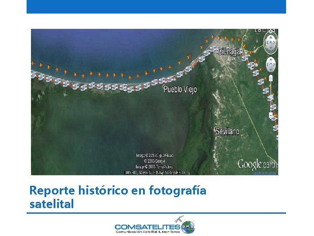Click the La Elisa place label
This screenshot has height=236, width=314.
[265, 31]
